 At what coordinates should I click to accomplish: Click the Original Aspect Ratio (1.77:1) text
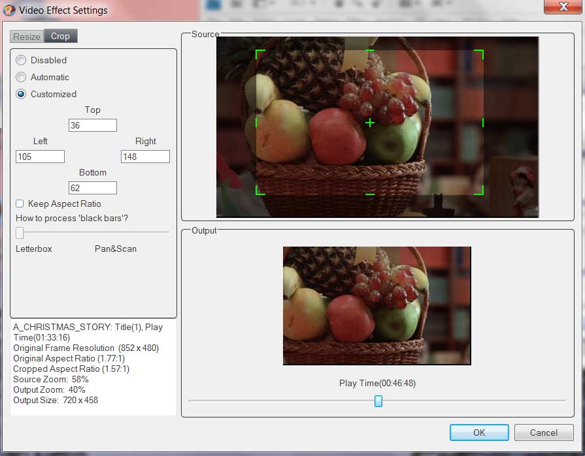click(x=69, y=358)
